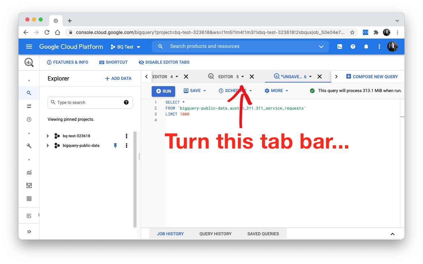
Task: Open the Capacity management grid icon in sidebar
Action: pyautogui.click(x=29, y=185)
